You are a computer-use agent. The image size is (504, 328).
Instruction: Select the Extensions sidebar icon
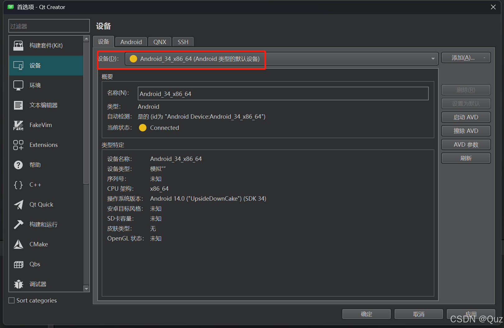coord(18,145)
